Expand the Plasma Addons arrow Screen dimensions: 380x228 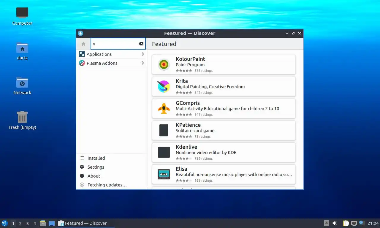click(142, 63)
